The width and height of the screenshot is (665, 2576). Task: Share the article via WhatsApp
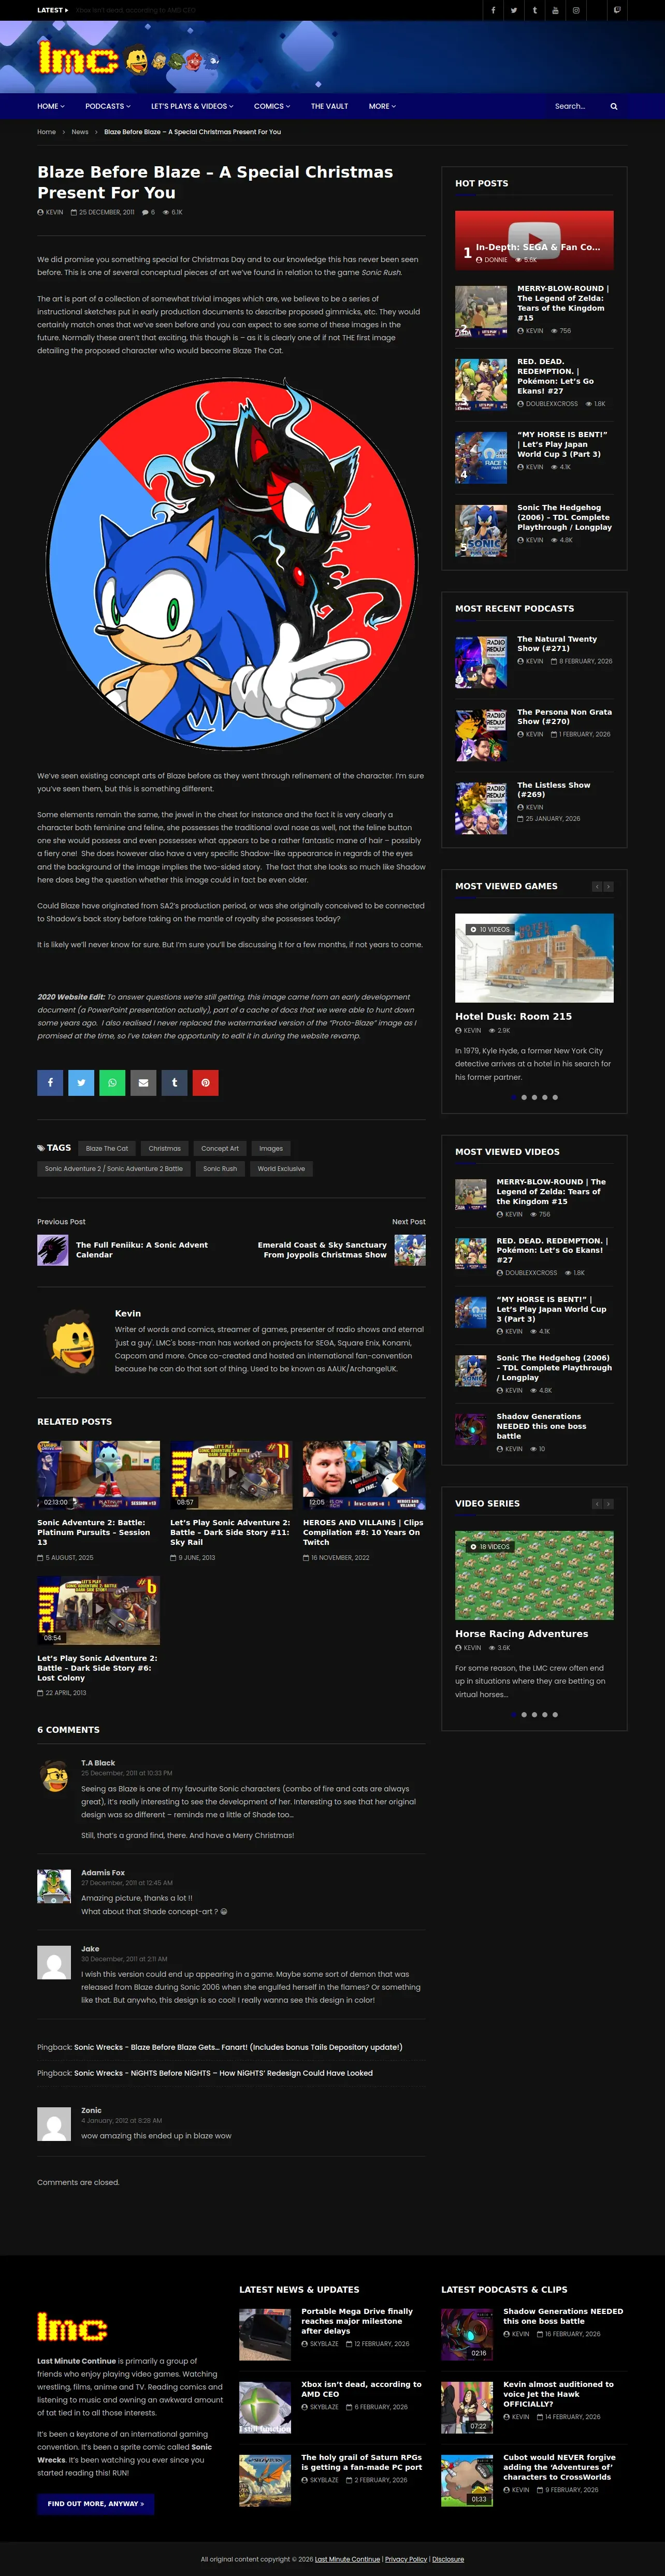[112, 1082]
